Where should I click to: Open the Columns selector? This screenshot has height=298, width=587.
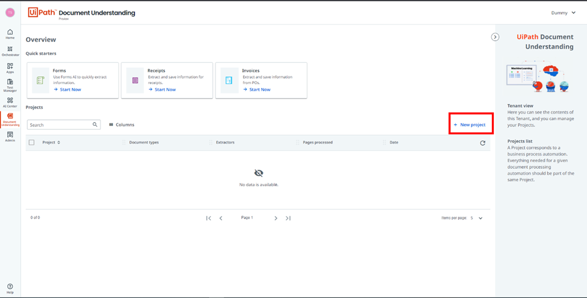121,125
